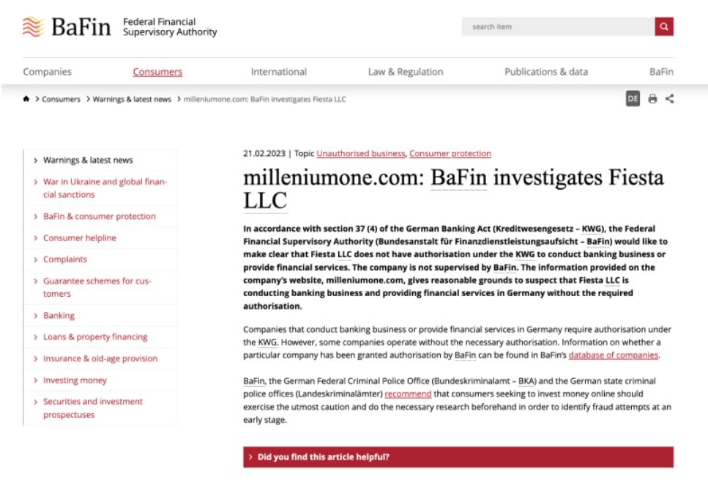Click the print page icon

[652, 98]
